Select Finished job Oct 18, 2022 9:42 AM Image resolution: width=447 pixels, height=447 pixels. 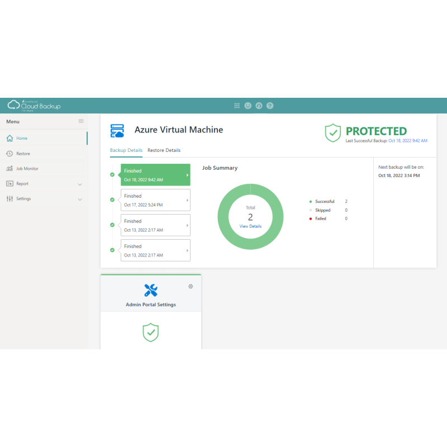[x=155, y=175]
